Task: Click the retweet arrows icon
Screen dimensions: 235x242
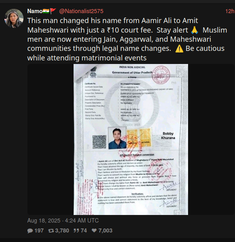Action: pos(51,230)
